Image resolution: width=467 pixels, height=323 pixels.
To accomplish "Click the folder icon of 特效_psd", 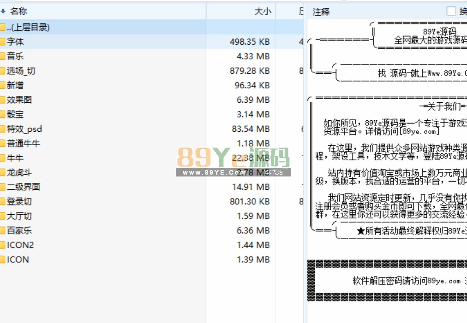I will (3, 129).
